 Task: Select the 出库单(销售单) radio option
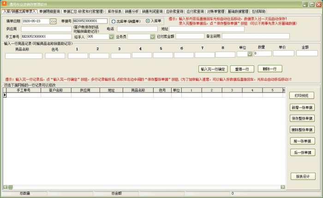[126, 21]
